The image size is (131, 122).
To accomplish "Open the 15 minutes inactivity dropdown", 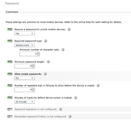I will [25, 102].
